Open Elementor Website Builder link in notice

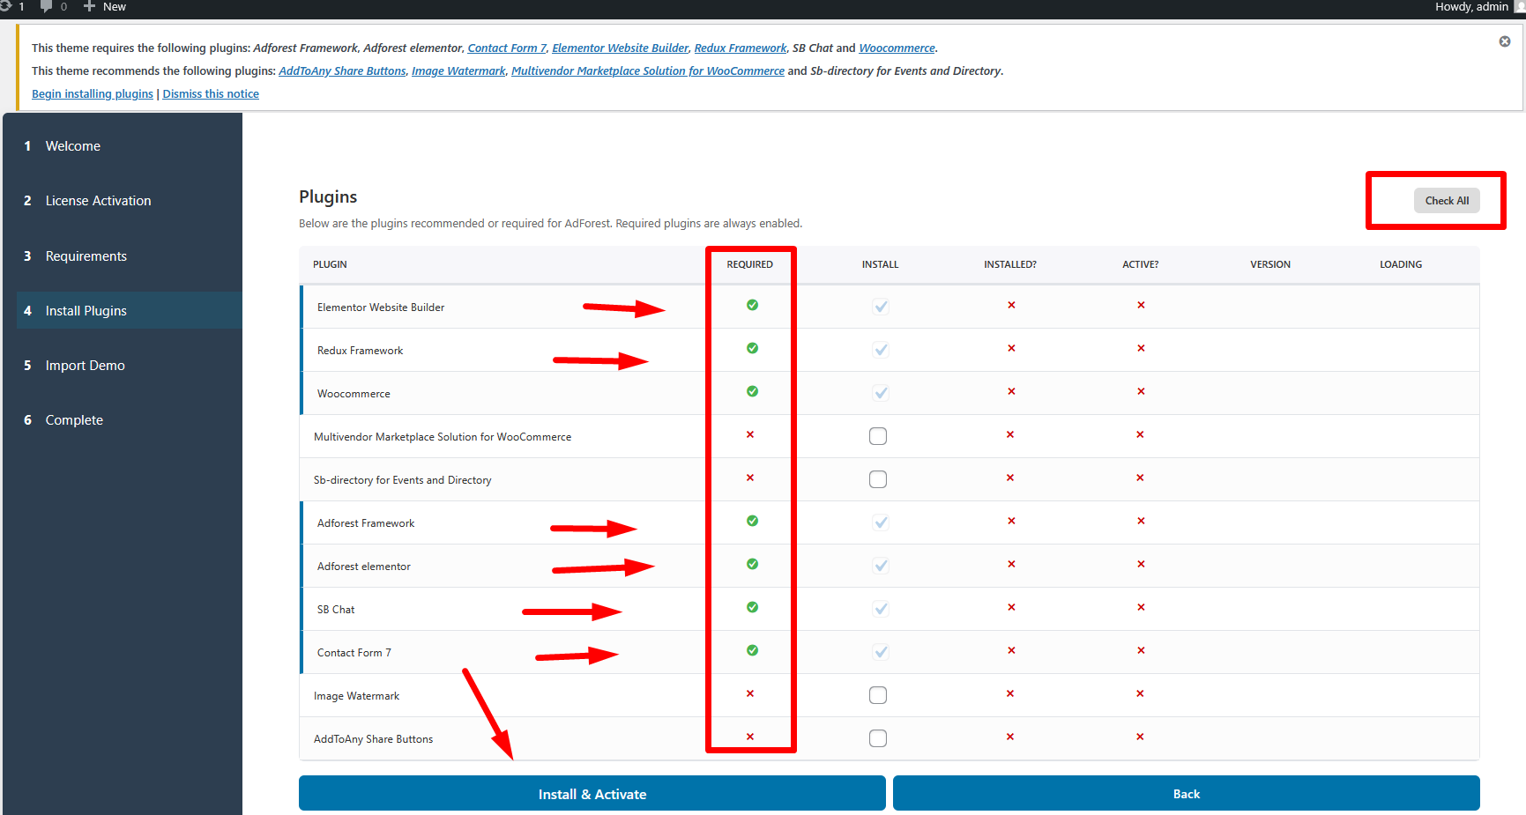pyautogui.click(x=620, y=48)
